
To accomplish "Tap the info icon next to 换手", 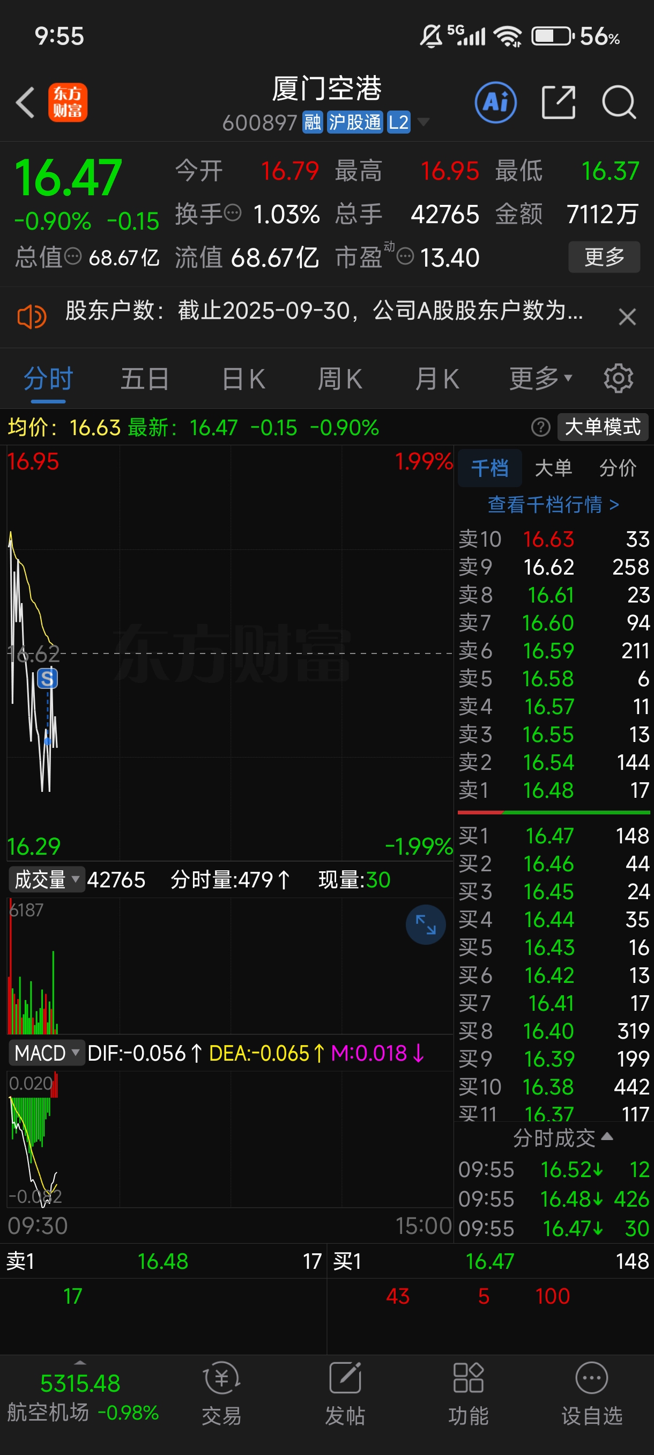I will click(233, 213).
